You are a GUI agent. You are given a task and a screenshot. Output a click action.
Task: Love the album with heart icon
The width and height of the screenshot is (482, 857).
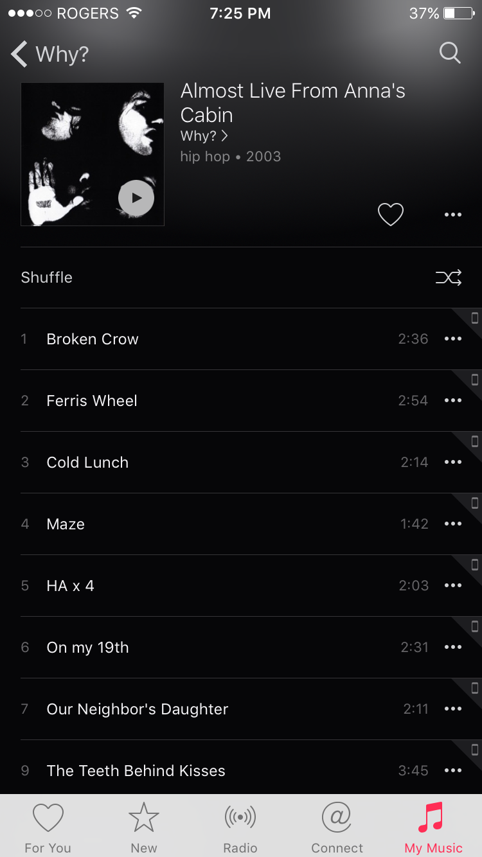pos(390,215)
